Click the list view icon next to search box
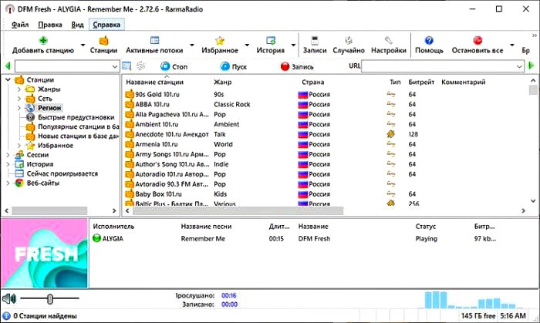 click(127, 66)
